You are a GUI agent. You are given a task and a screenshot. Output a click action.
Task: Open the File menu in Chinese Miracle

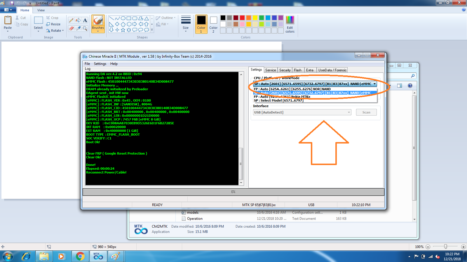click(87, 64)
